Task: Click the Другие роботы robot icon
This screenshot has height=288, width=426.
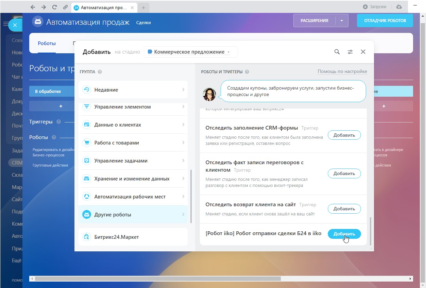Action: (x=87, y=214)
